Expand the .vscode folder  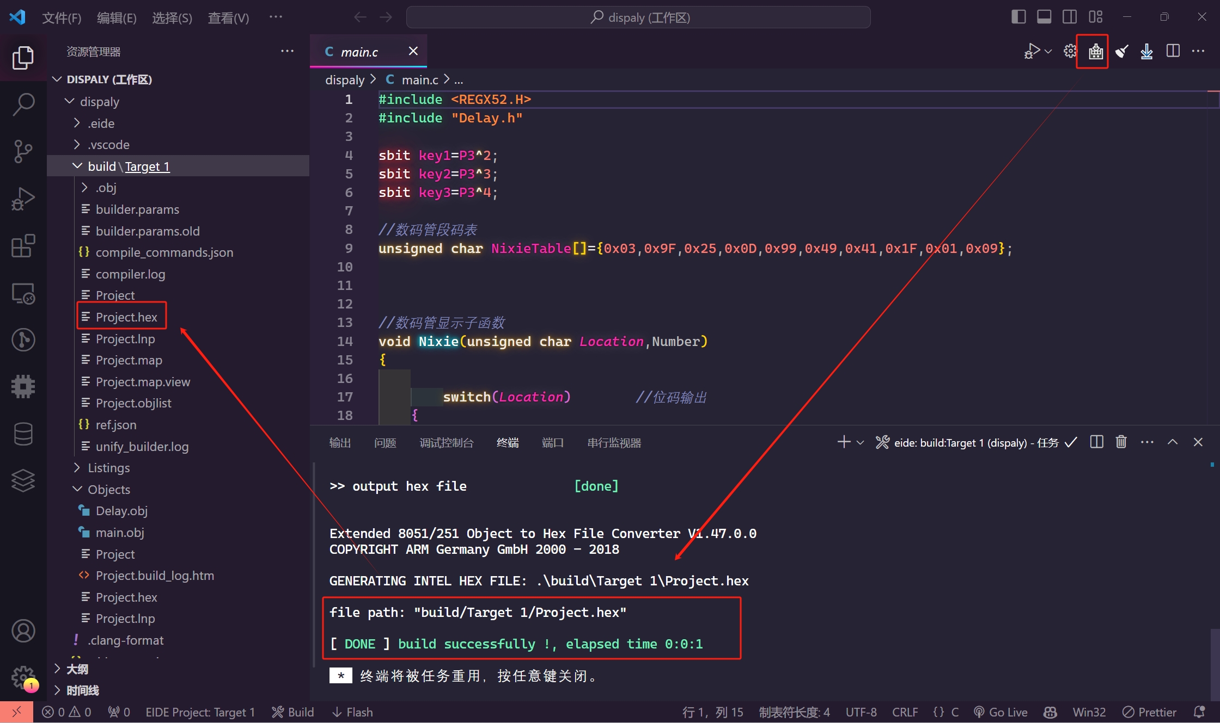[77, 145]
